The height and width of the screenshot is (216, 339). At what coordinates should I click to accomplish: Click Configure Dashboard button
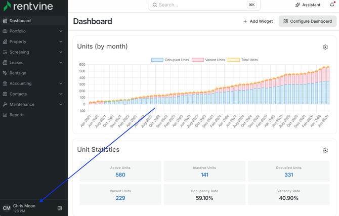[x=308, y=21]
